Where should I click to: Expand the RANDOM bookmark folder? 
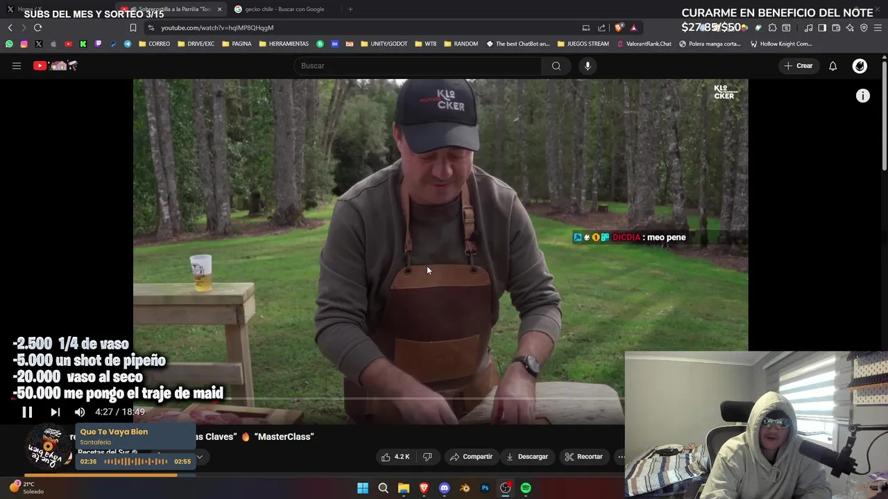pos(460,44)
